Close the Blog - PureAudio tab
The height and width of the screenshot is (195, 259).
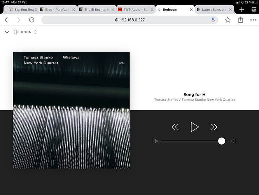click(x=73, y=10)
